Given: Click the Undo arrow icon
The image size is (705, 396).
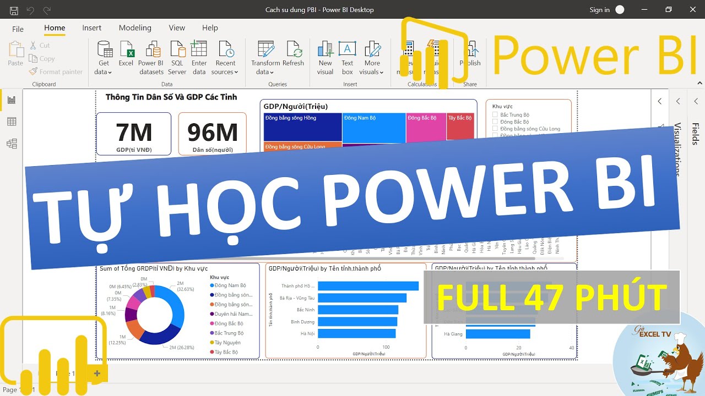Looking at the screenshot, I should click(x=30, y=10).
